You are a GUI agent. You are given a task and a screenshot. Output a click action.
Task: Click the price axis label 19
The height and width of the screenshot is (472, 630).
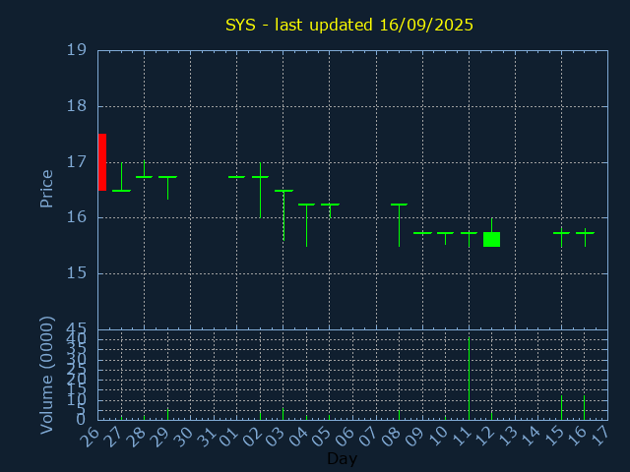[x=77, y=50]
